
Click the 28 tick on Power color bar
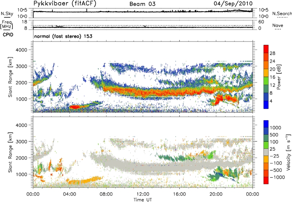272,53
